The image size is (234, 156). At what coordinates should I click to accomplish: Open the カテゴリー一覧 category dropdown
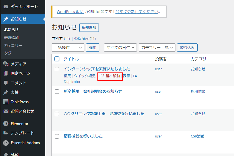click(157, 48)
